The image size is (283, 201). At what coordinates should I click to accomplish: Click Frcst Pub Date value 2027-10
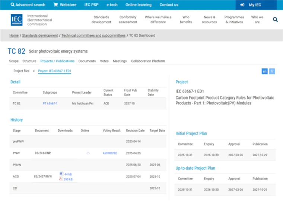pyautogui.click(x=129, y=103)
